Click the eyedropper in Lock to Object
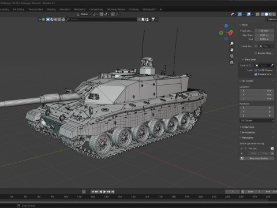The width and height of the screenshot is (277, 208). [272, 65]
